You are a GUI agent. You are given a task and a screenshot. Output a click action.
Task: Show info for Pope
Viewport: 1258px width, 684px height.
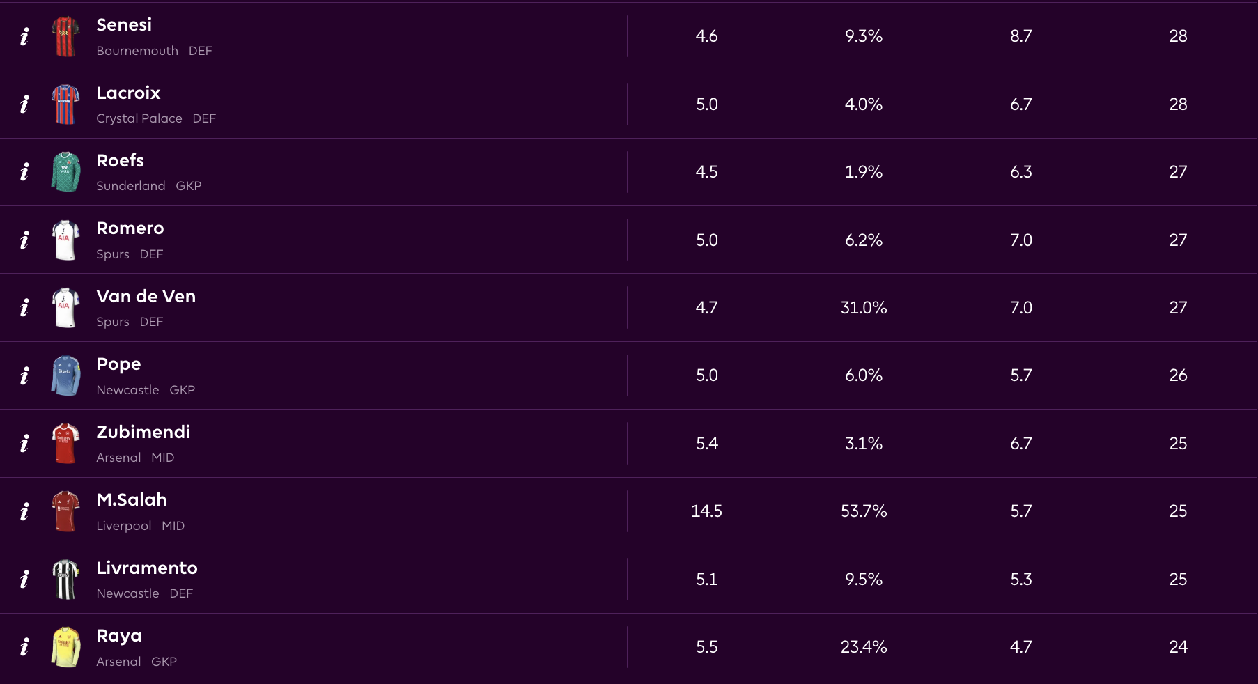tap(24, 375)
